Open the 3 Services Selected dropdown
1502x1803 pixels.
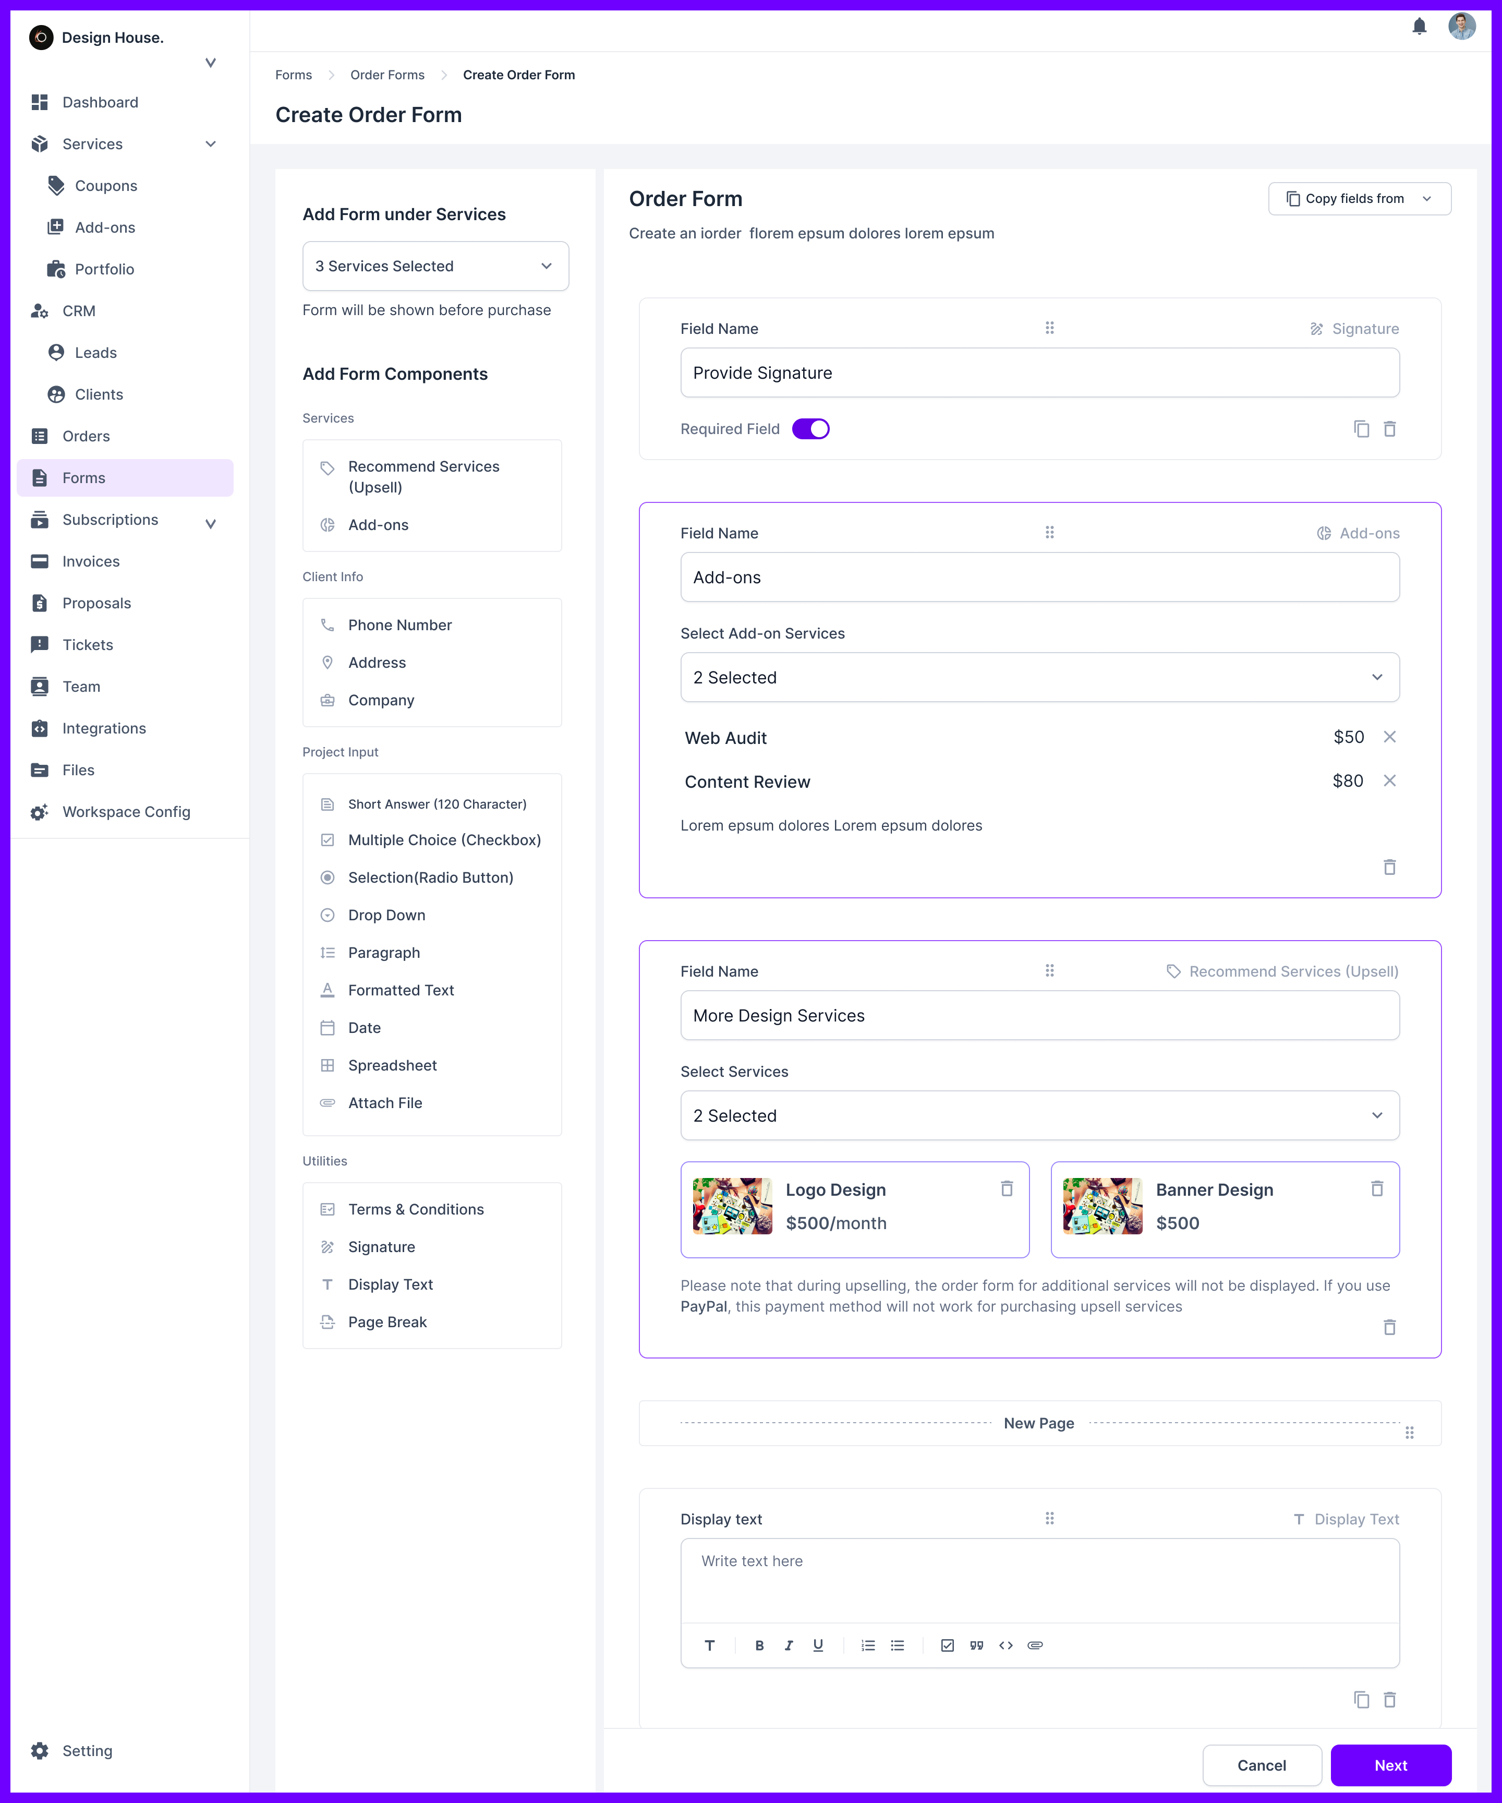coord(435,266)
